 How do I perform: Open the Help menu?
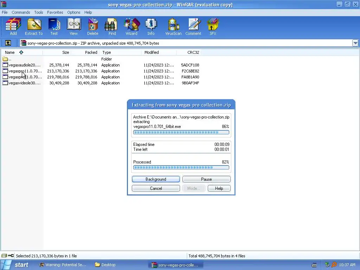pyautogui.click(x=88, y=12)
